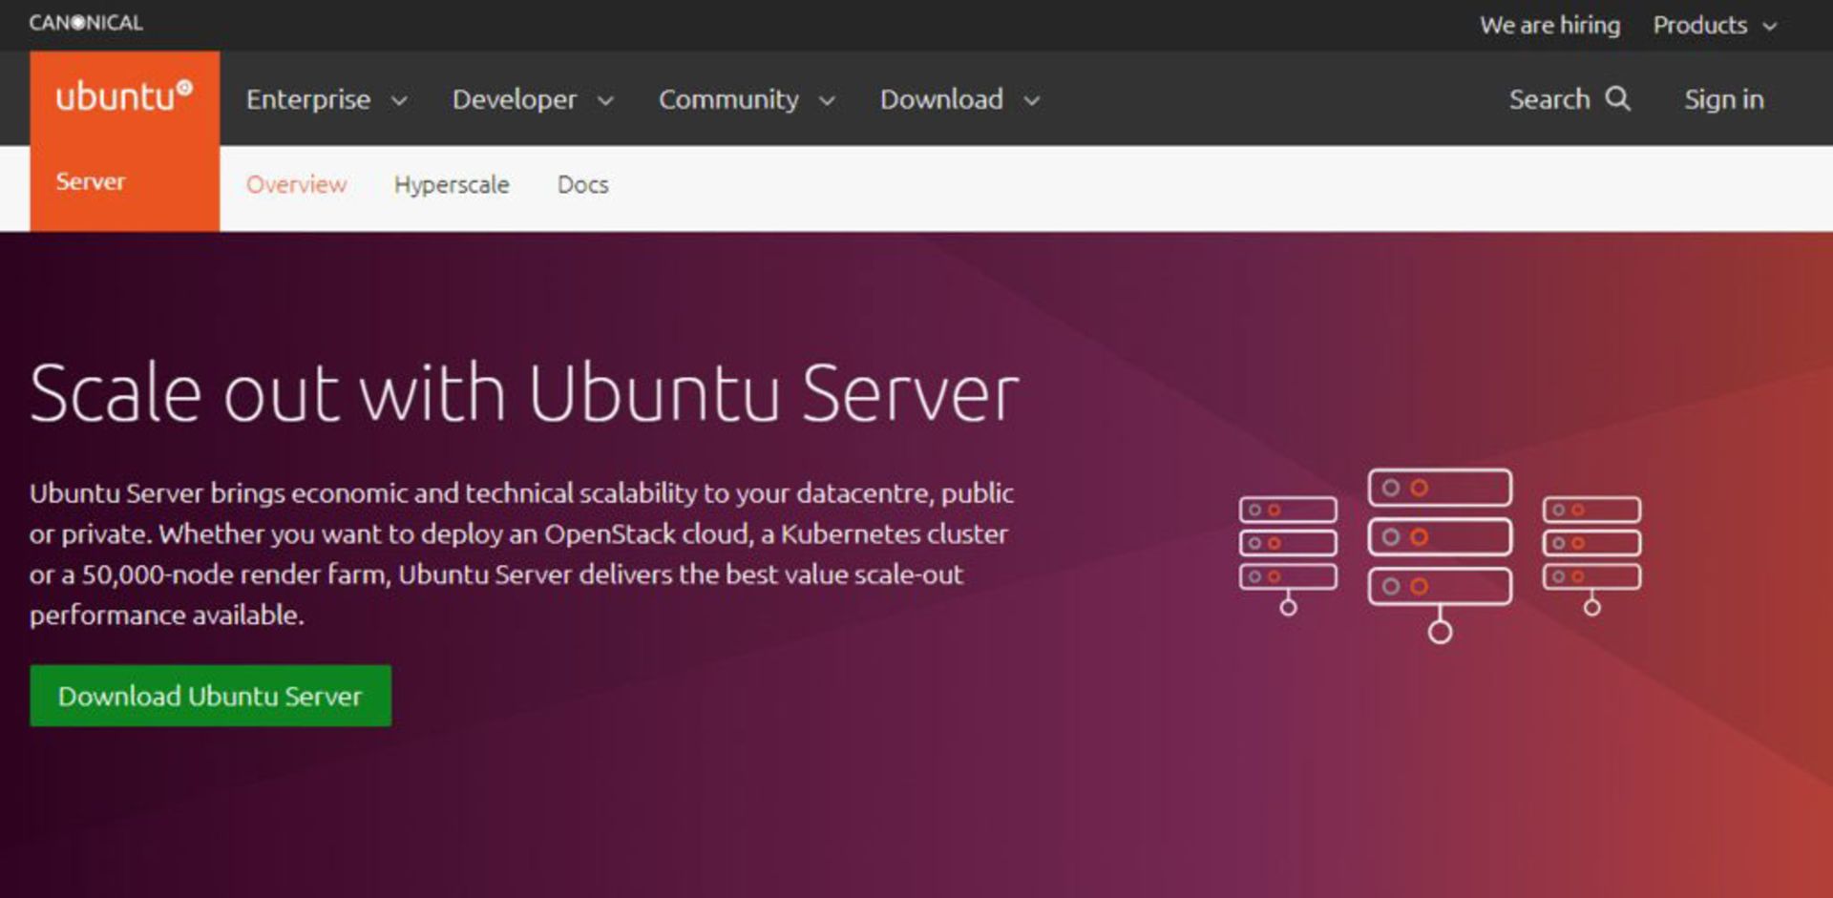Expand the Enterprise dropdown chevron
Viewport: 1833px width, 898px height.
coord(400,101)
